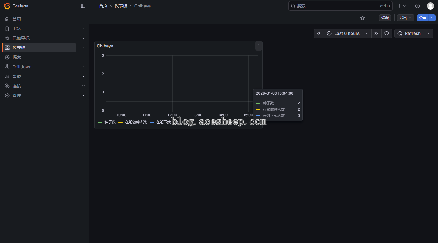Collapse the navigation sidebar

83,6
